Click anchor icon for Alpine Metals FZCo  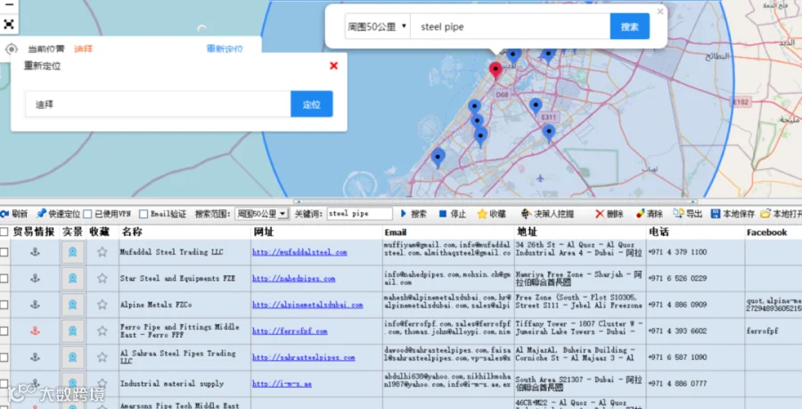point(35,304)
